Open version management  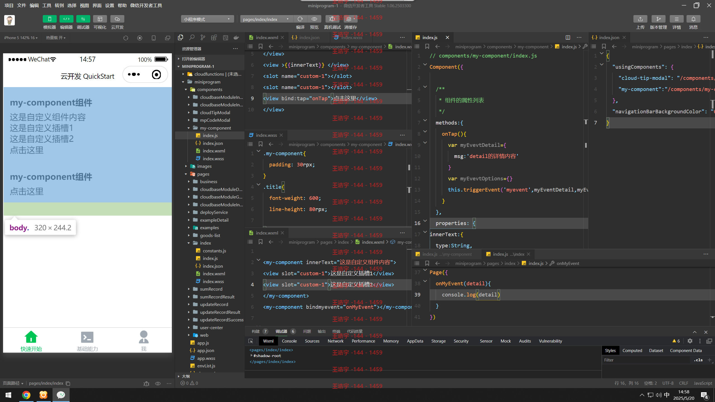click(x=658, y=19)
